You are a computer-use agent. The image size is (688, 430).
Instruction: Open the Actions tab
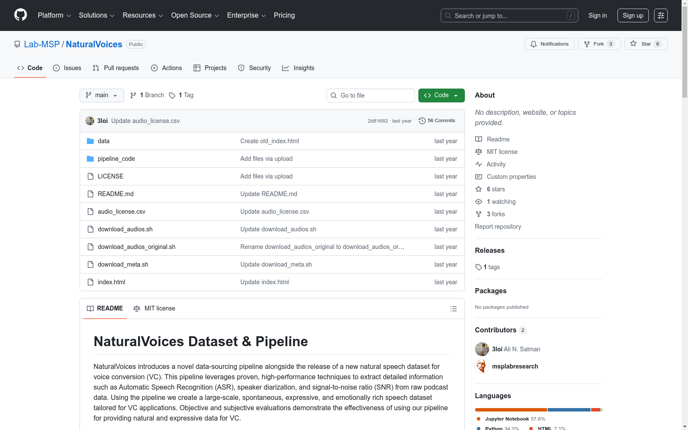pyautogui.click(x=166, y=68)
